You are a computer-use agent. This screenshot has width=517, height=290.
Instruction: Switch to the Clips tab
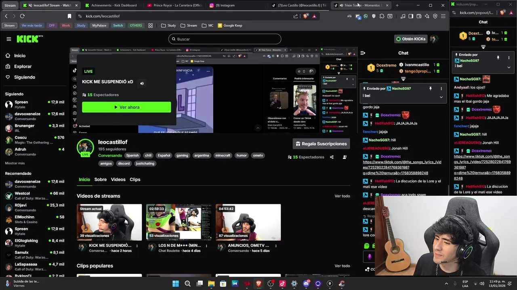(x=135, y=180)
